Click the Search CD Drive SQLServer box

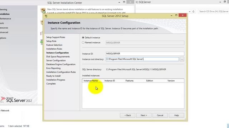(213, 11)
